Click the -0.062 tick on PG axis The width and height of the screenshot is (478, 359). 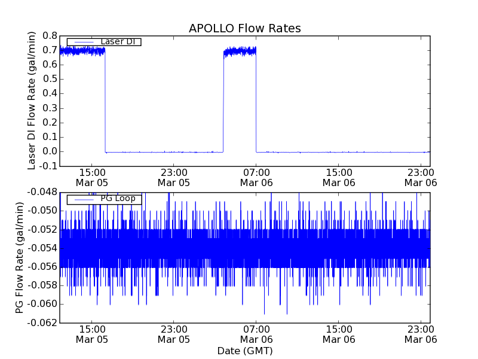click(42, 323)
